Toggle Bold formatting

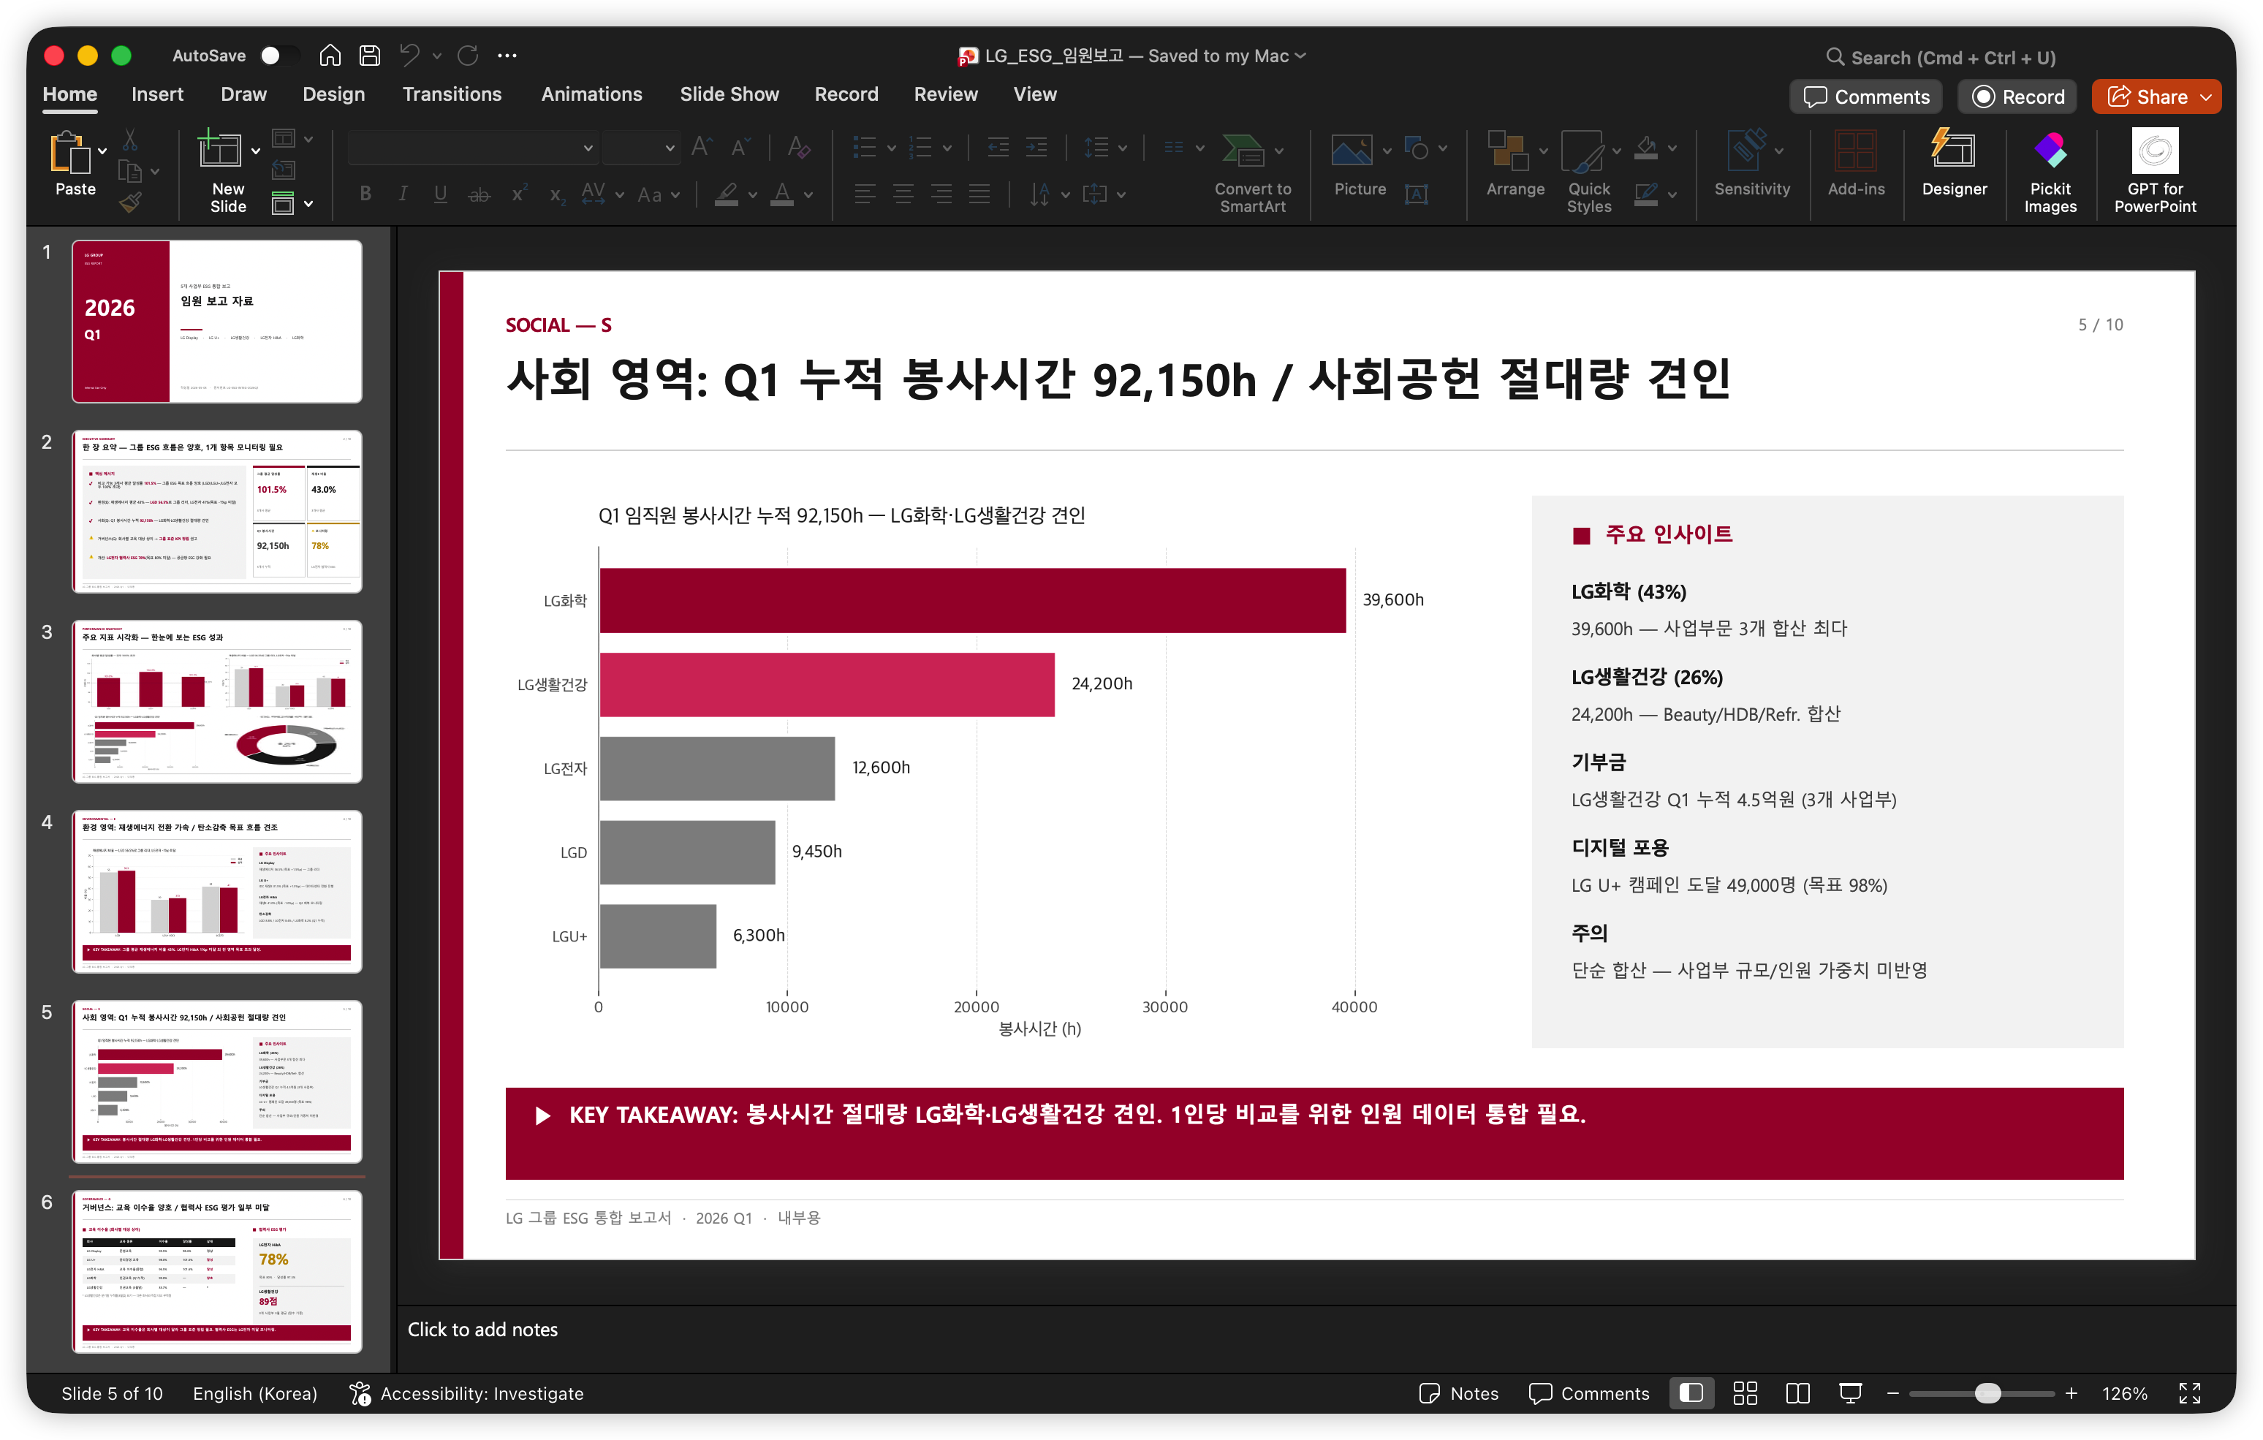[x=365, y=194]
